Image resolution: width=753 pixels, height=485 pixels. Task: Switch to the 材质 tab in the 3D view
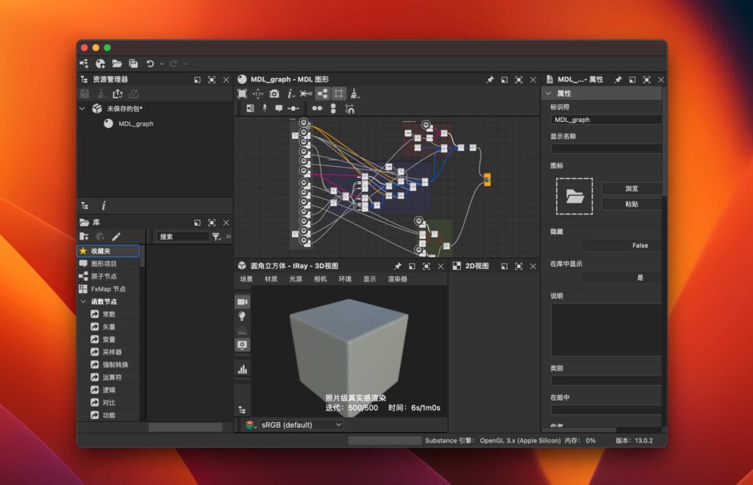tap(270, 279)
